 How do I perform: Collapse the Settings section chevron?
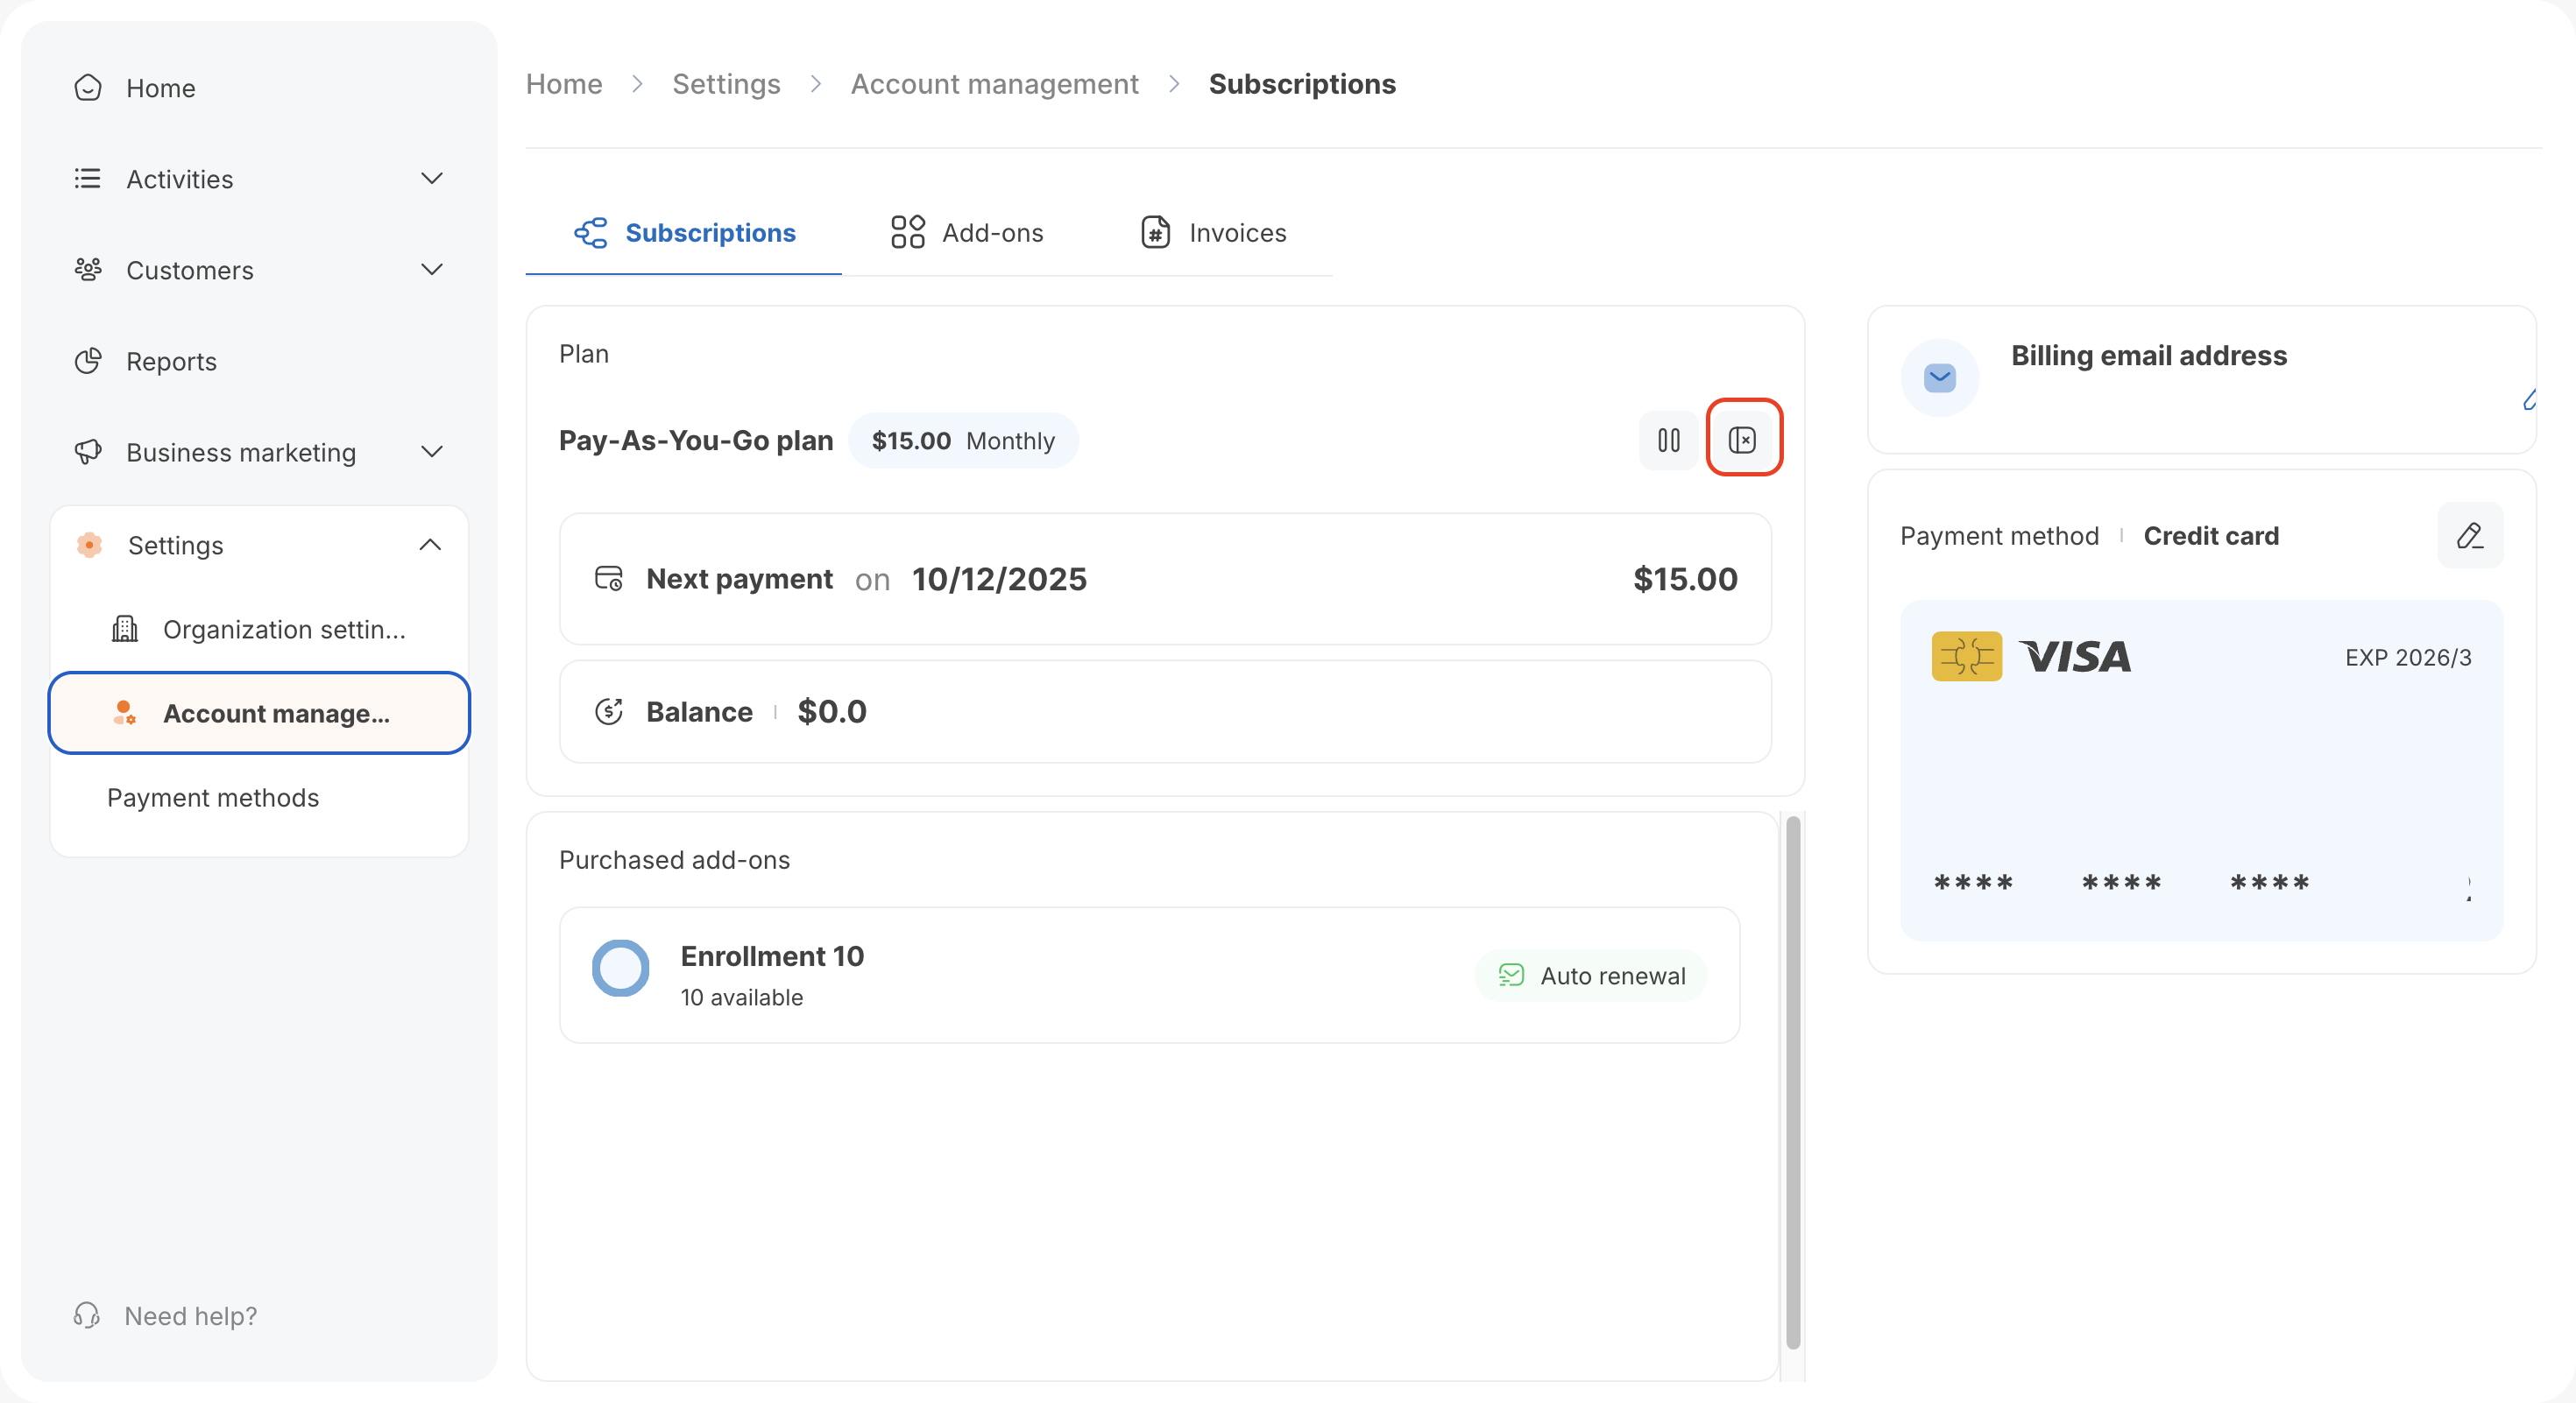tap(430, 545)
